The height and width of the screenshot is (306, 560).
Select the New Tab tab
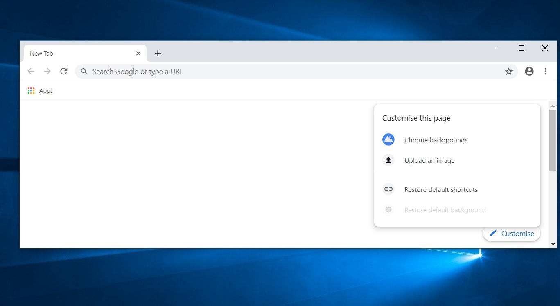85,54
